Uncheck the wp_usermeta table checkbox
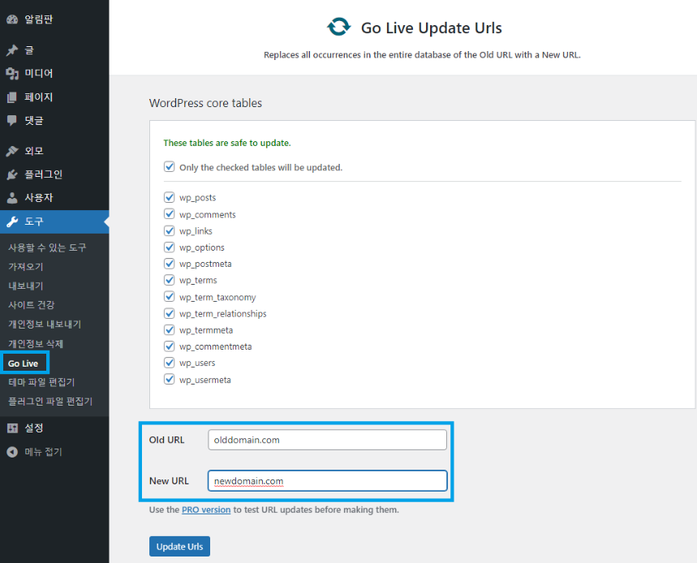Viewport: 697px width, 563px height. point(170,380)
